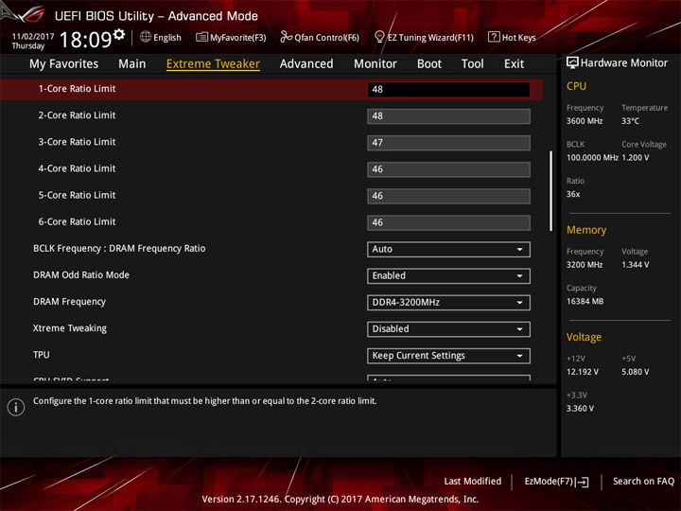This screenshot has width=681, height=511.
Task: Click the settings gear next to the clock
Action: point(119,34)
